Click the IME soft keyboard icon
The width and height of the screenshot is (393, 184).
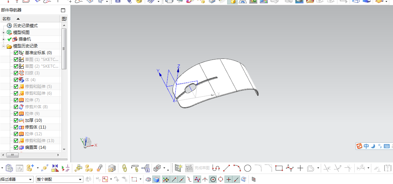pyautogui.click(x=386, y=146)
